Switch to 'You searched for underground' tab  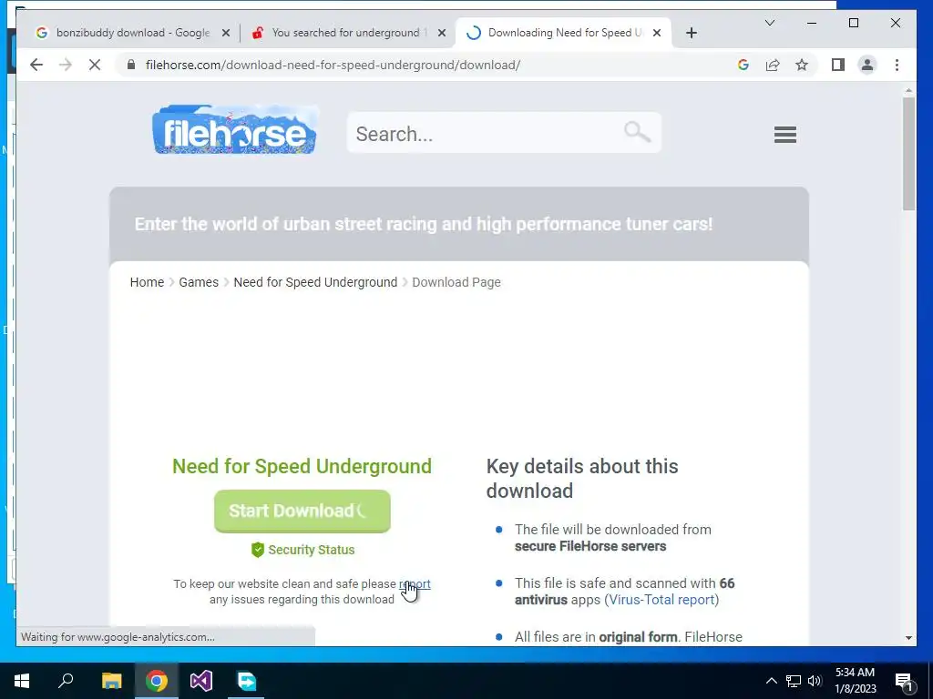point(348,33)
